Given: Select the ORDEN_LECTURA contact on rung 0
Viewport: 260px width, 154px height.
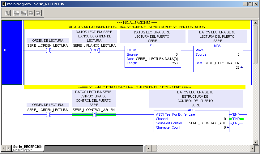Looking at the screenshot, I should click(48, 50).
